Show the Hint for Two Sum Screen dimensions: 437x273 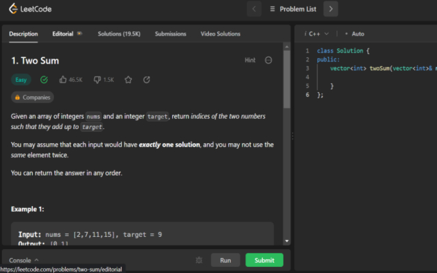click(250, 60)
